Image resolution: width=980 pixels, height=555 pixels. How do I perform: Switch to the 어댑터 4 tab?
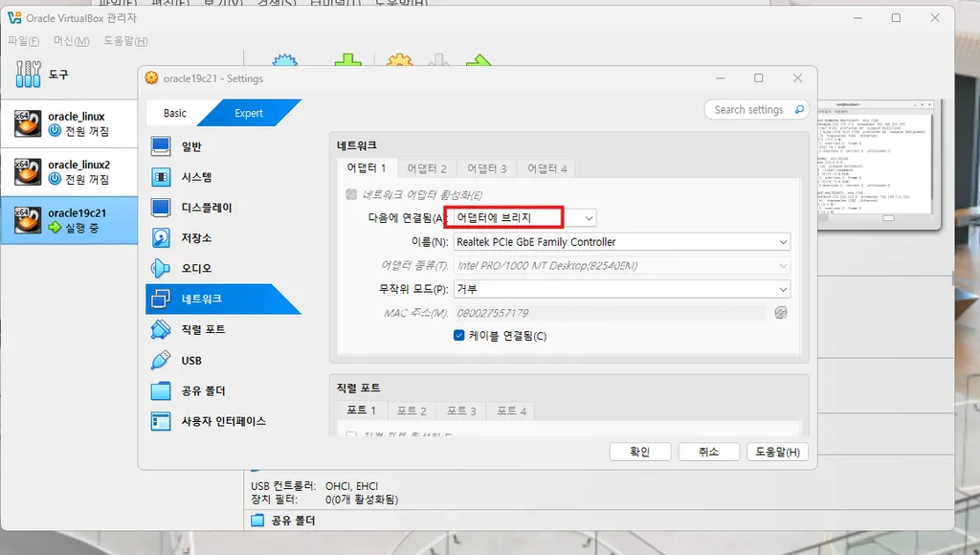coord(546,168)
